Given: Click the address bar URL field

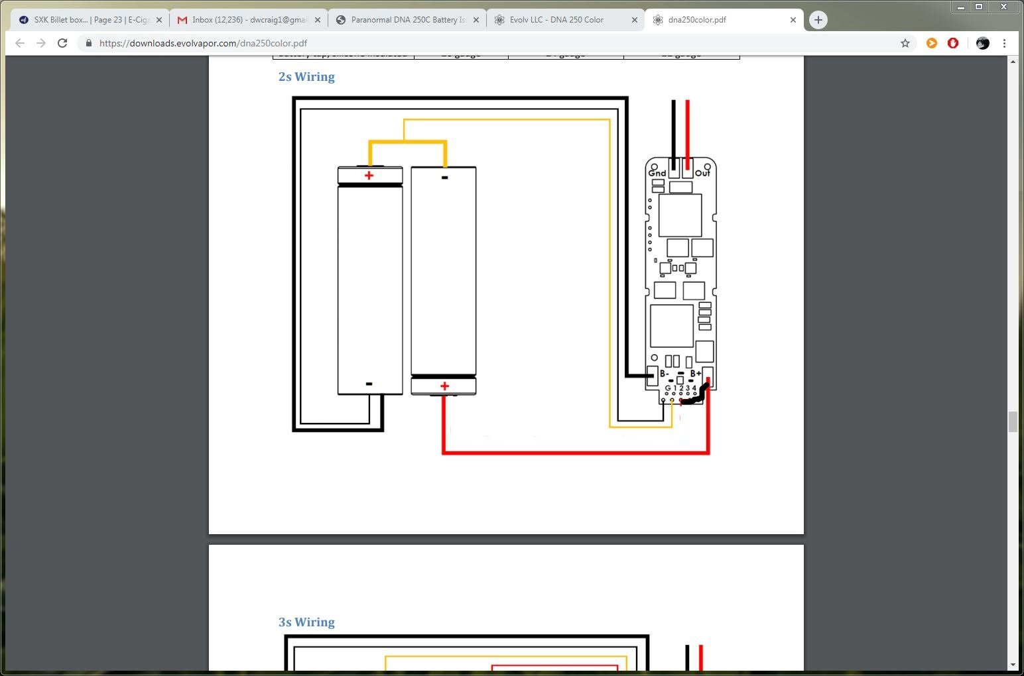Looking at the screenshot, I should pyautogui.click(x=464, y=43).
